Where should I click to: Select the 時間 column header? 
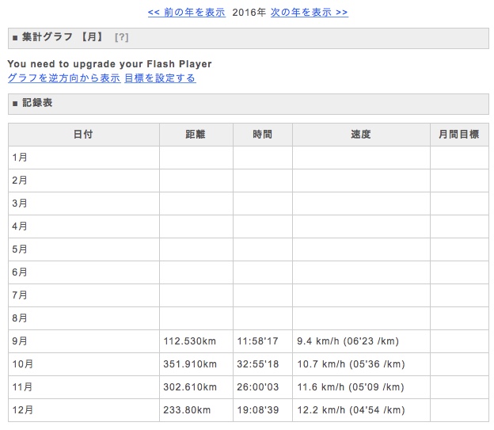coord(262,135)
